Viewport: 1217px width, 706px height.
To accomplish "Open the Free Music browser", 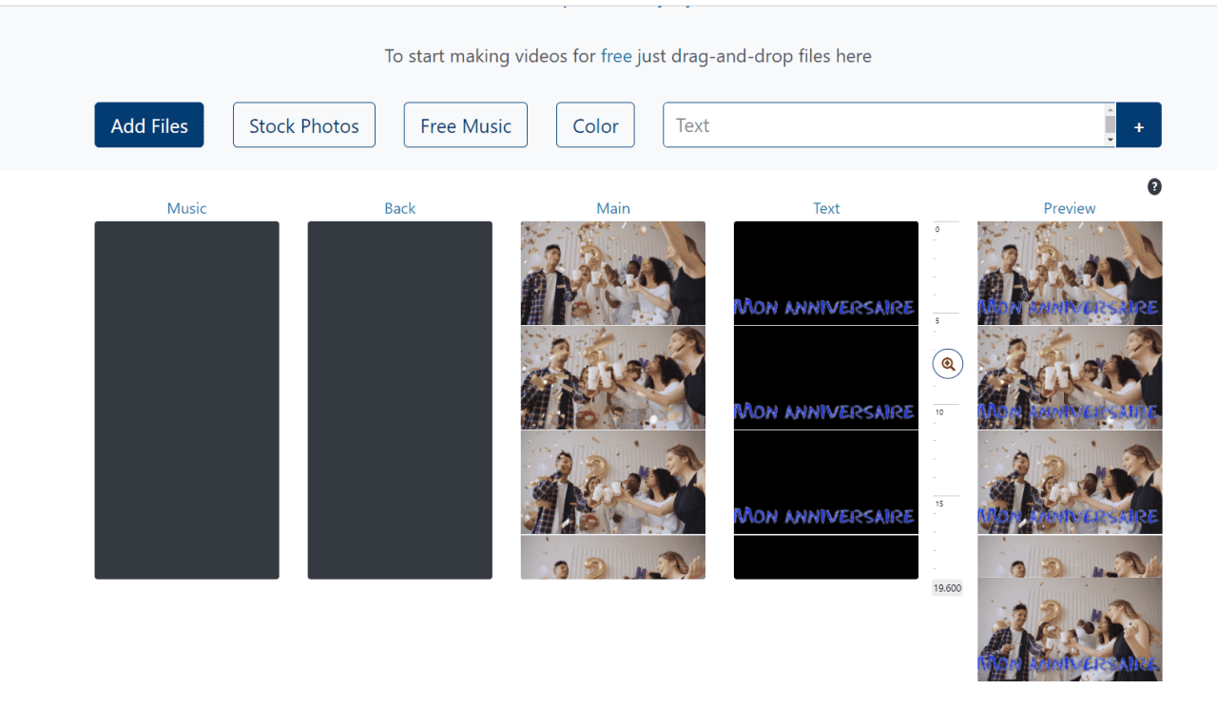I will click(x=466, y=125).
